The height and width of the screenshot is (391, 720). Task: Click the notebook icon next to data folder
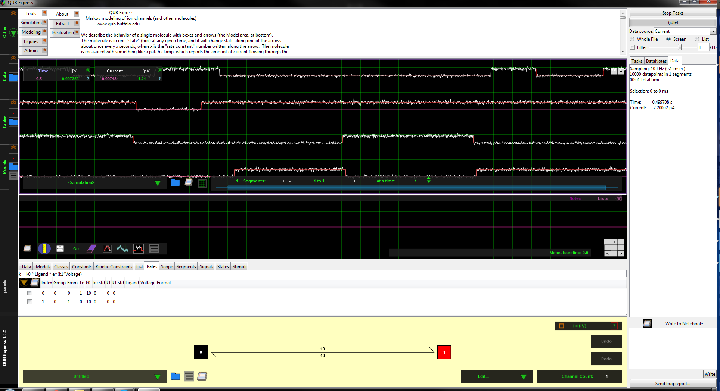point(189,182)
